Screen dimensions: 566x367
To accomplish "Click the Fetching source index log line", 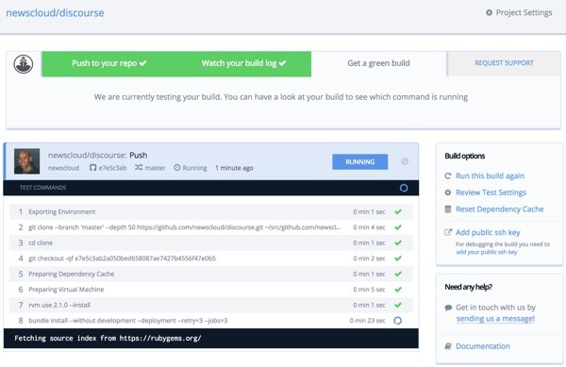I will pos(108,338).
